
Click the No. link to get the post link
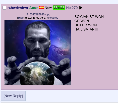click(69, 8)
